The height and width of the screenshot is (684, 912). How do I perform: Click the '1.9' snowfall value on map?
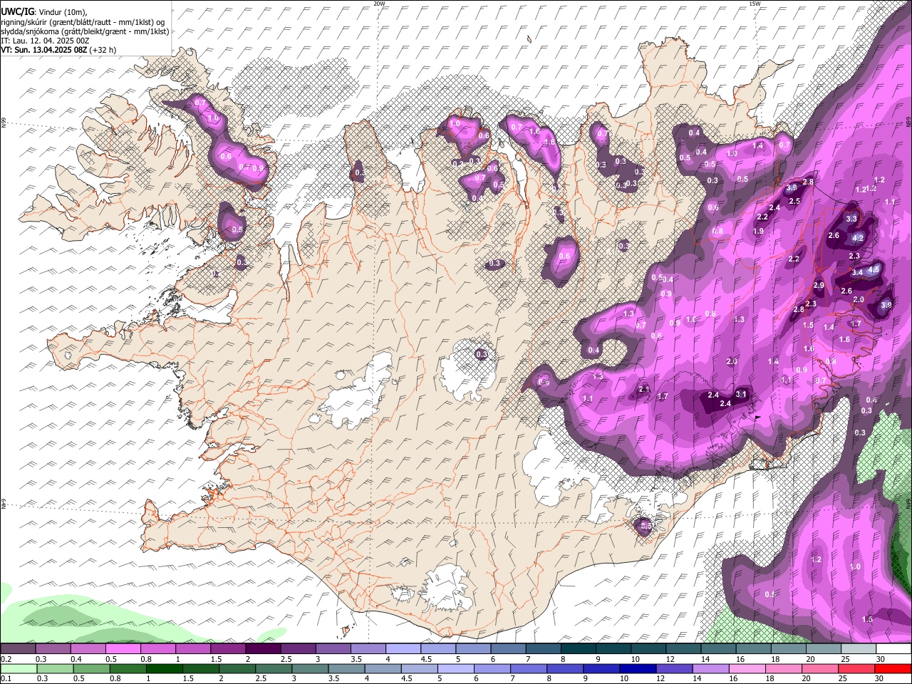click(x=759, y=232)
